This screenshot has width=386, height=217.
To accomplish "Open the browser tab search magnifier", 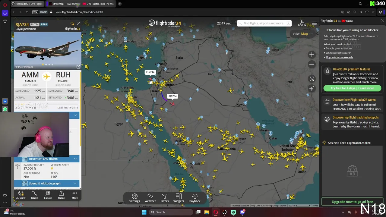I will click(360, 4).
